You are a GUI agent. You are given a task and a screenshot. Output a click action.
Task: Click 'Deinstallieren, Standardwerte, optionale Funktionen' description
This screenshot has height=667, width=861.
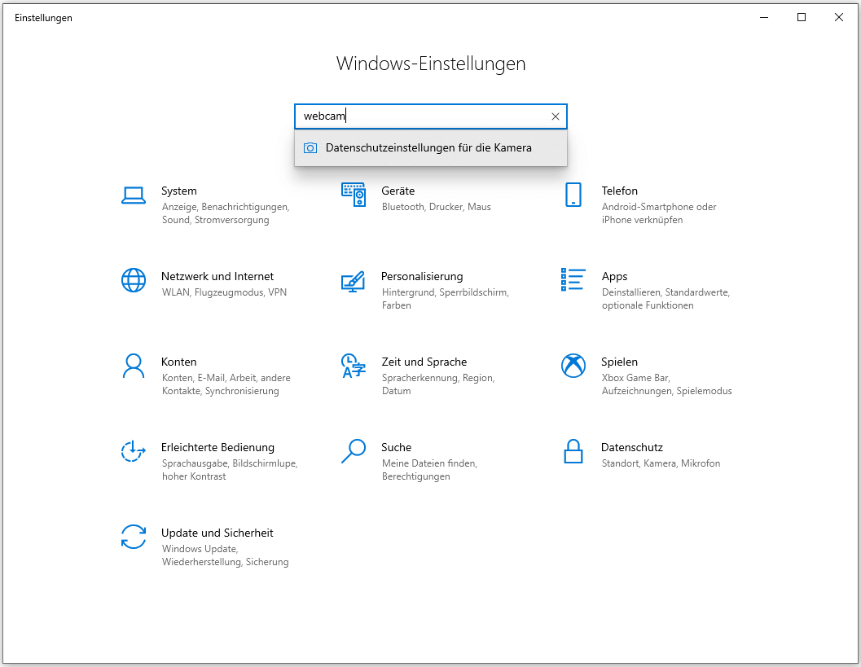click(666, 299)
